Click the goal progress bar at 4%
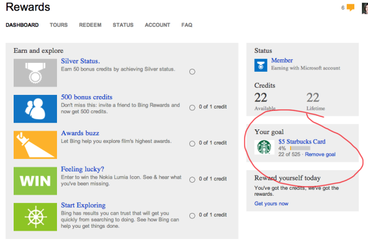Viewport: 368px width, 245px height. point(300,148)
